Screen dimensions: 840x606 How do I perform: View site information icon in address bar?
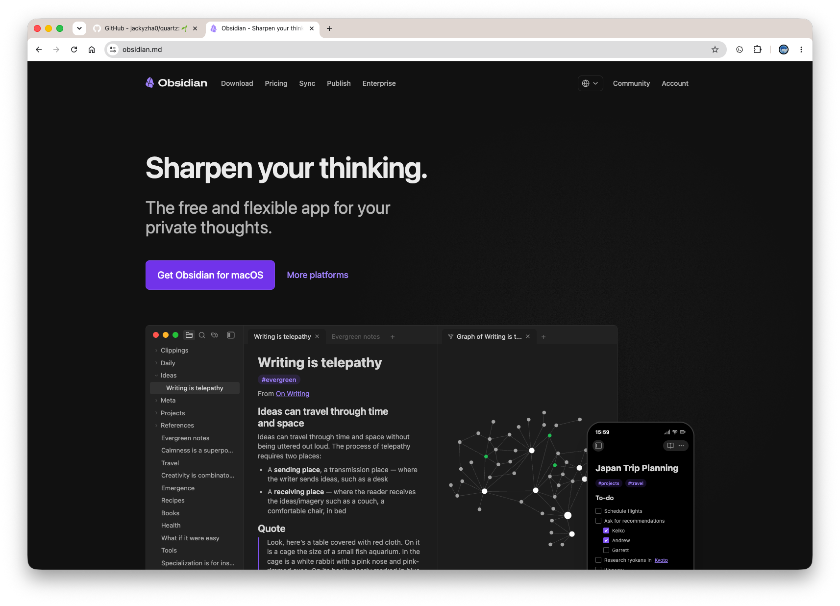[113, 50]
